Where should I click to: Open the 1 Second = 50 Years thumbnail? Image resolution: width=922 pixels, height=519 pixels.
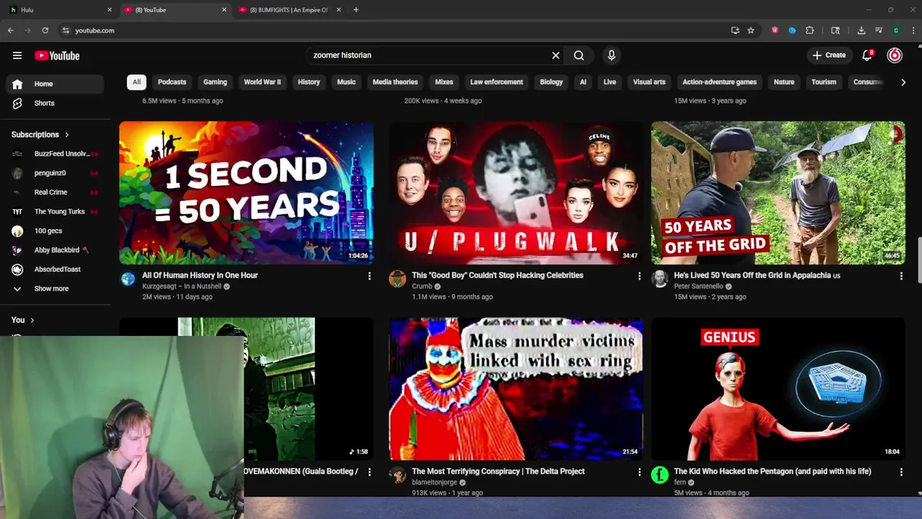tap(246, 192)
